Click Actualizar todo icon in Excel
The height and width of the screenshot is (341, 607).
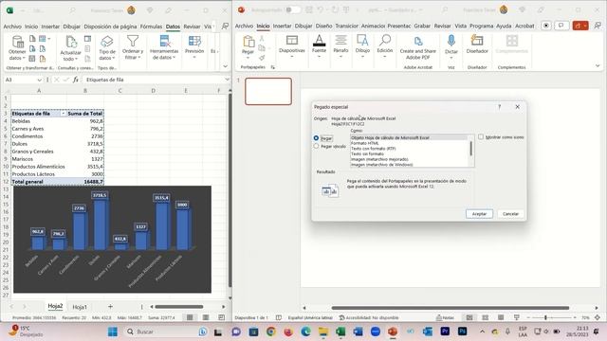pos(71,42)
